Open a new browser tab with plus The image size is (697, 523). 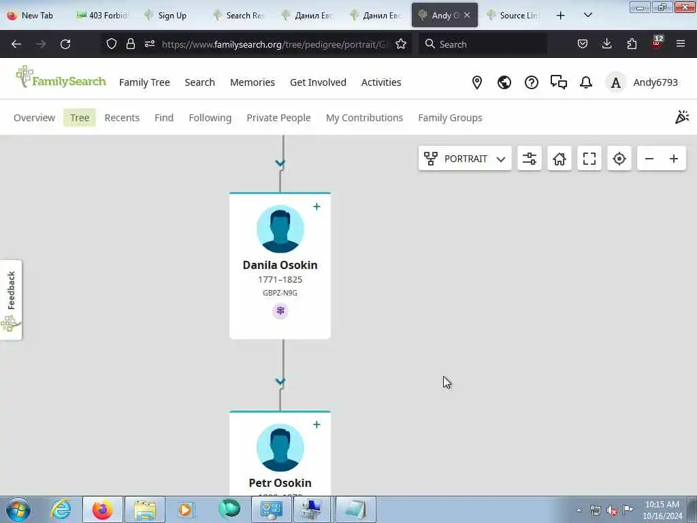click(561, 15)
